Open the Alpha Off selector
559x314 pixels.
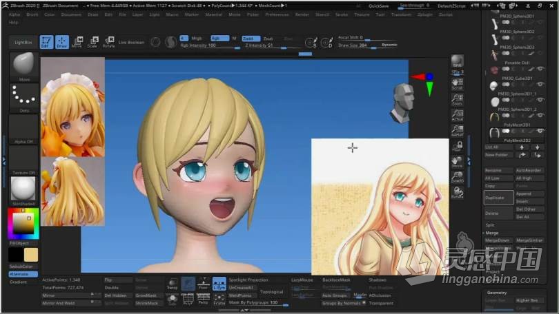[24, 129]
